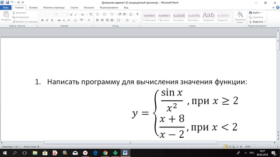Switch to the Вставка tab

pyautogui.click(x=33, y=7)
